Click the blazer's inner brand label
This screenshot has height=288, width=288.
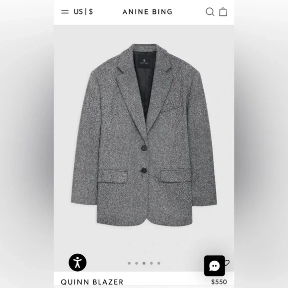click(x=144, y=62)
